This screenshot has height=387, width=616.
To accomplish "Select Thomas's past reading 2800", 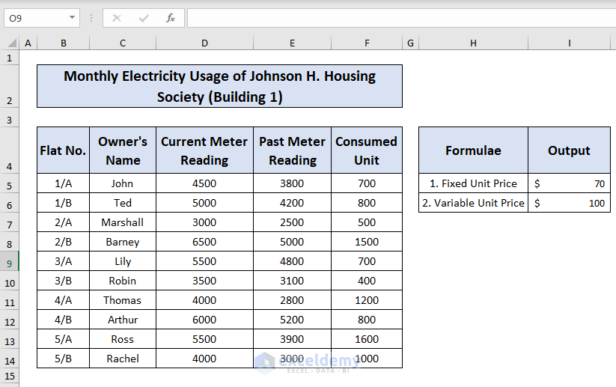I will [293, 300].
